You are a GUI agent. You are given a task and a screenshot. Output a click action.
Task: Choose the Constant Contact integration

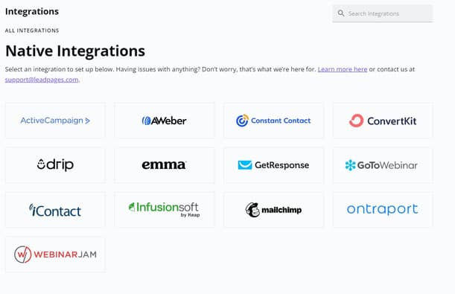tap(273, 121)
